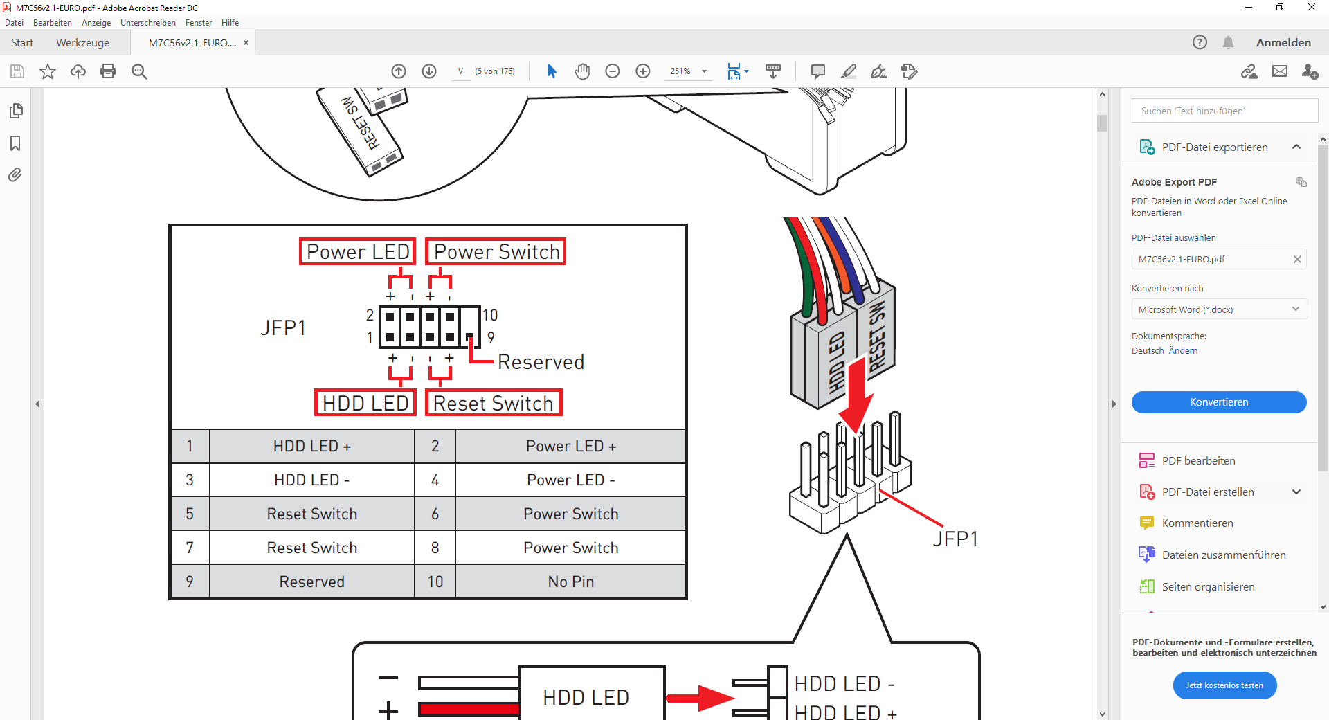Zoom in with plus icon
Screen dimensions: 1329x720
[x=643, y=71]
